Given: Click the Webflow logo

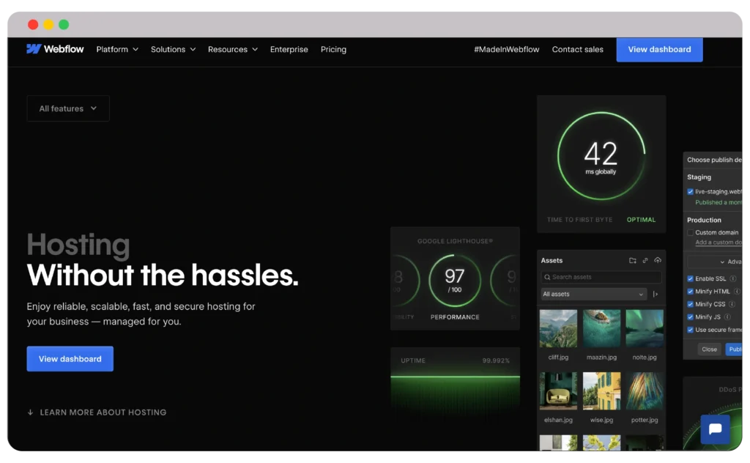Looking at the screenshot, I should pyautogui.click(x=55, y=49).
